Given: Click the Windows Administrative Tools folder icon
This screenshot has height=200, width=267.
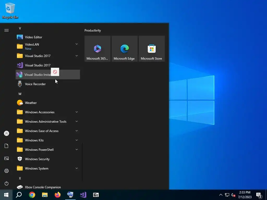Looking at the screenshot, I should coord(20,121).
